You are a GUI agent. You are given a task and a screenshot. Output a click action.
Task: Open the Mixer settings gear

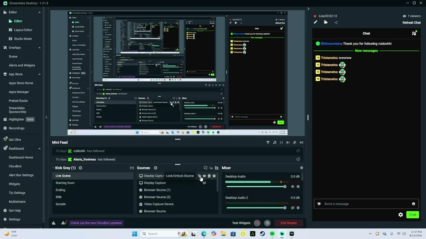point(302,168)
